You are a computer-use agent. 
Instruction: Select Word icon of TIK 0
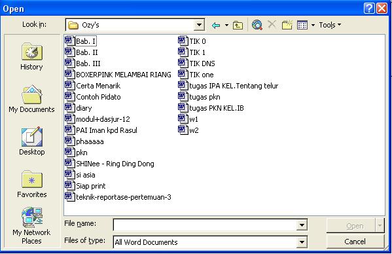pyautogui.click(x=183, y=41)
